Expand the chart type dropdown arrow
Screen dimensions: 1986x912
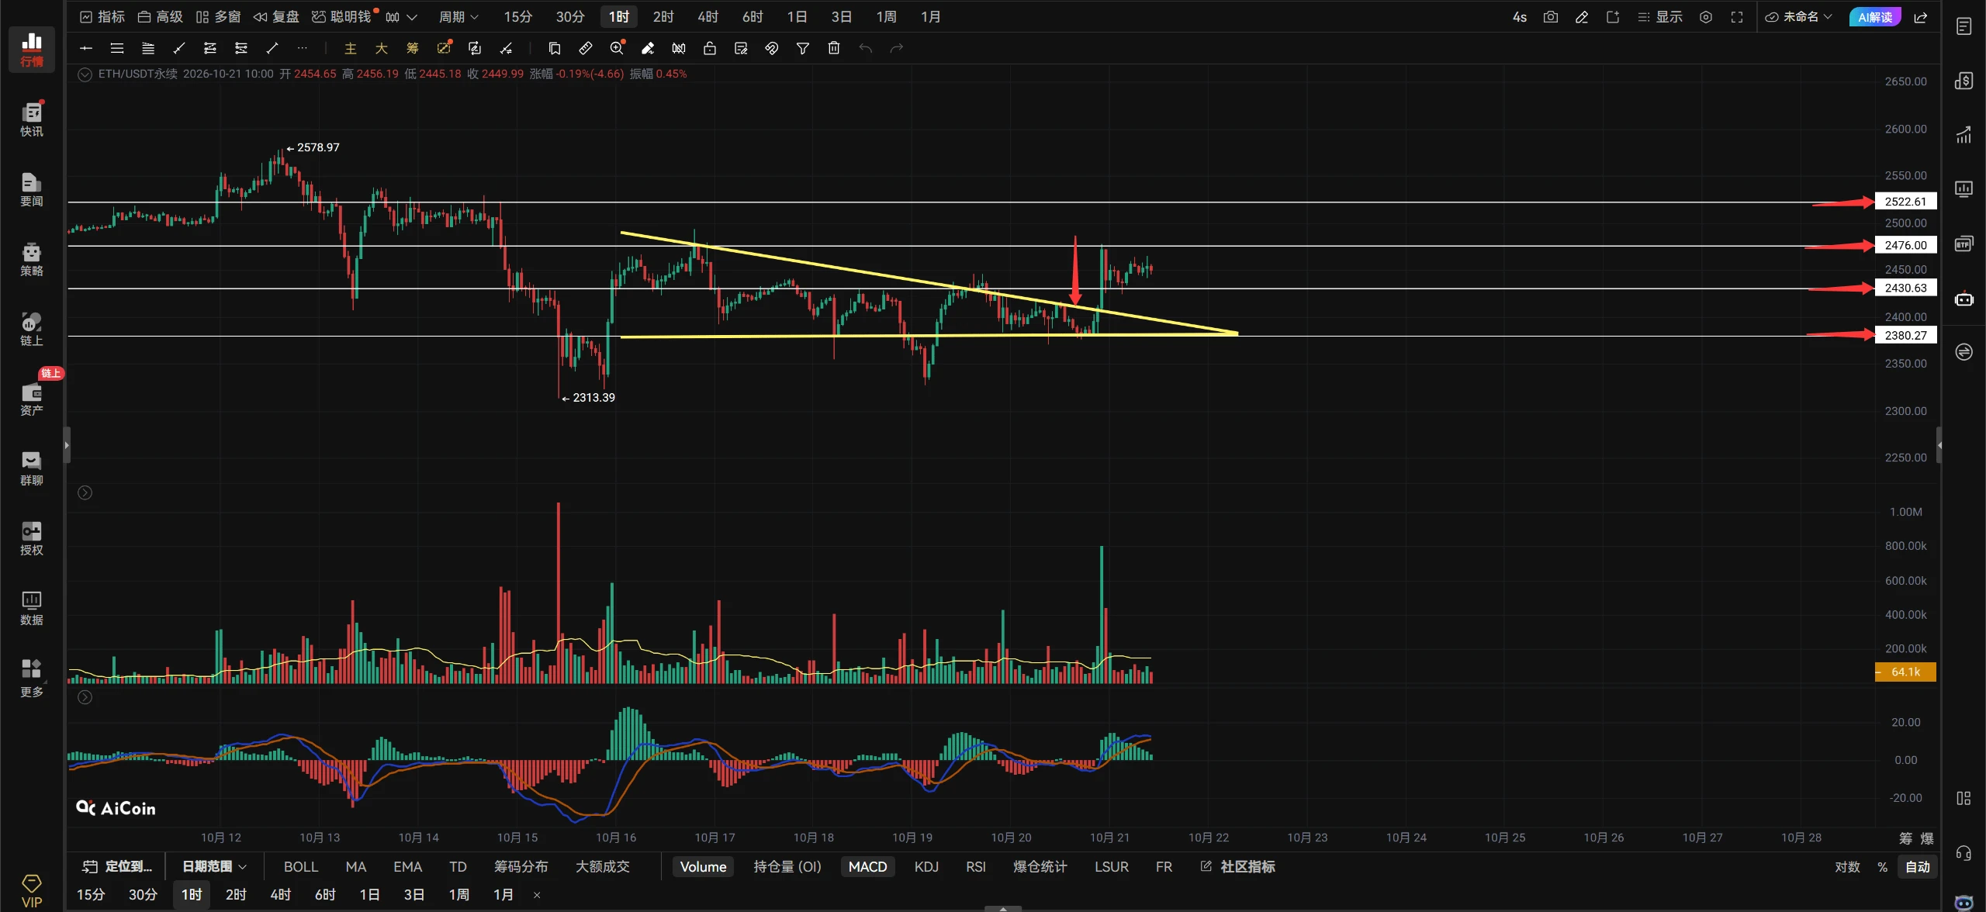(412, 17)
